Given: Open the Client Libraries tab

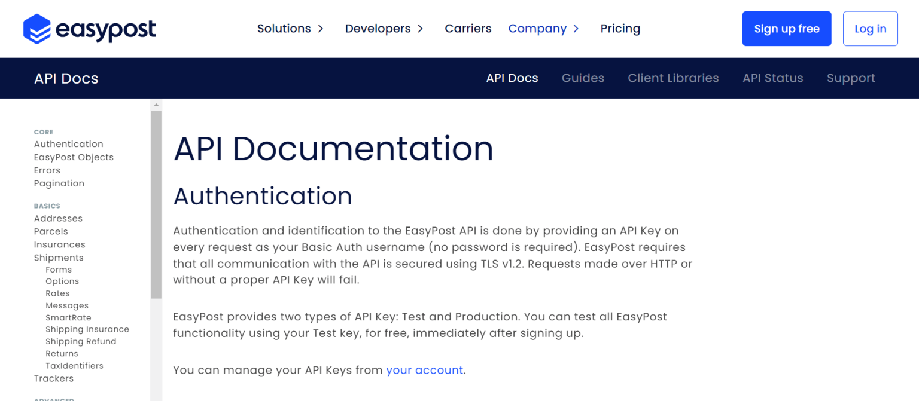Looking at the screenshot, I should click(673, 78).
